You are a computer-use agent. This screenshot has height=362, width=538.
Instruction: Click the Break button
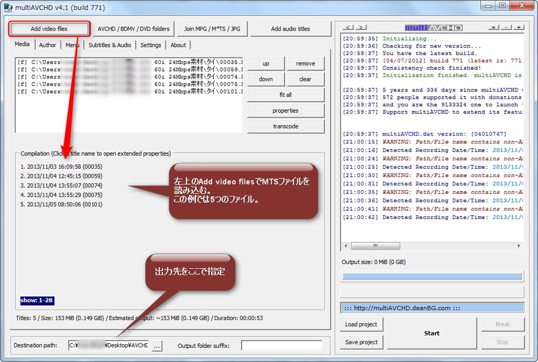click(503, 324)
